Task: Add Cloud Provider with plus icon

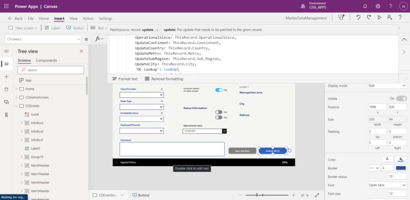Action: click(162, 89)
